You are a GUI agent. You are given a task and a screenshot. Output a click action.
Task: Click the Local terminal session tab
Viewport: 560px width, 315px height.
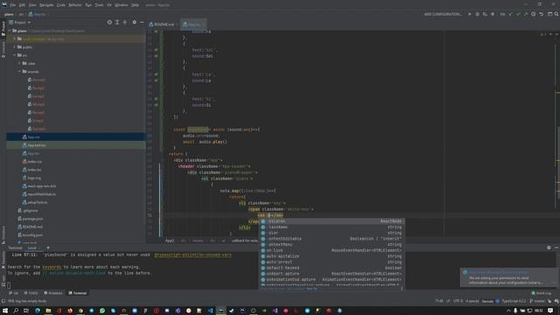pos(32,248)
